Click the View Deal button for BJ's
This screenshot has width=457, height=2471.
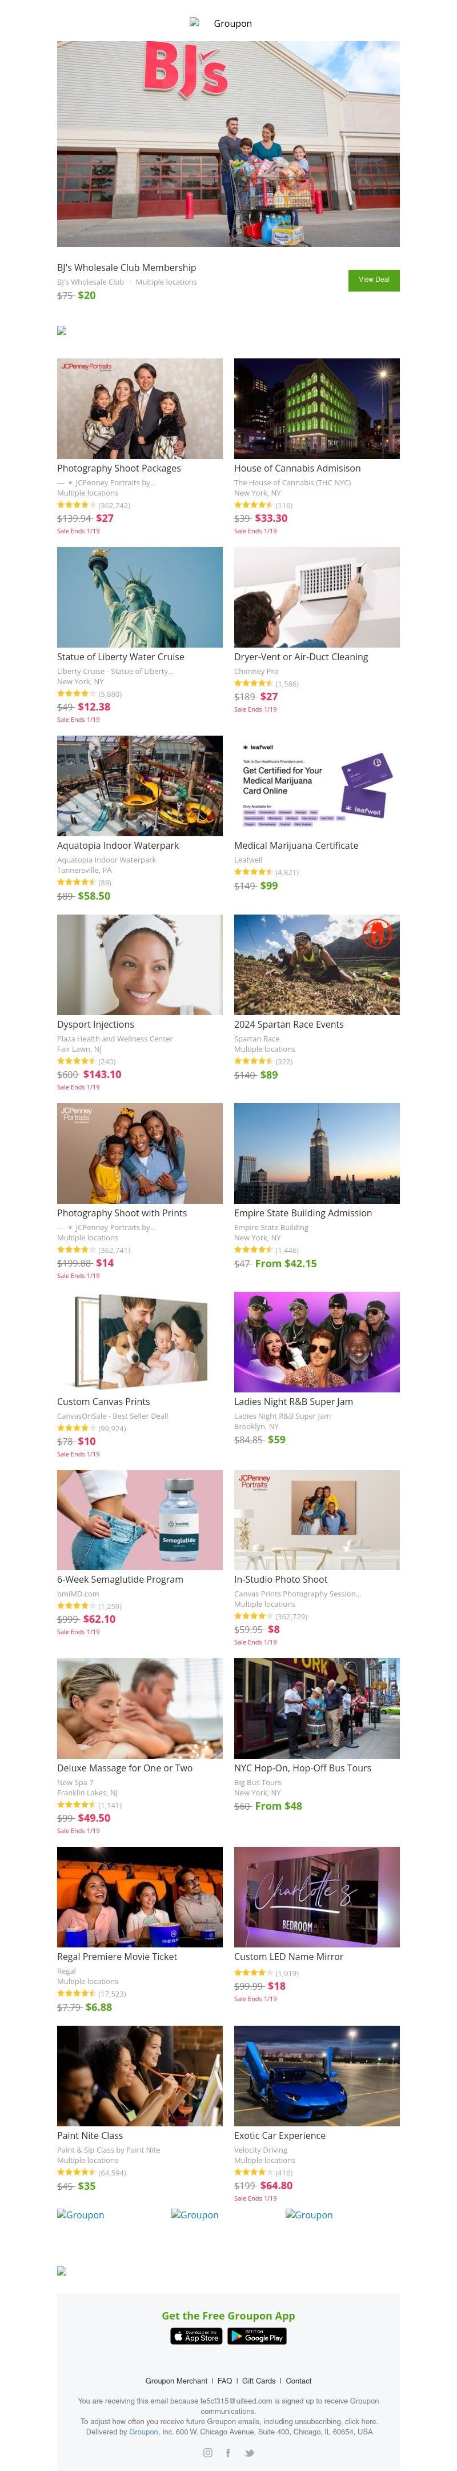click(x=374, y=280)
